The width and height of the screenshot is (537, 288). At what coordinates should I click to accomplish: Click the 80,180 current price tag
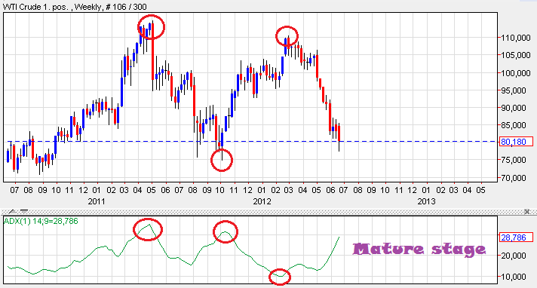click(516, 142)
